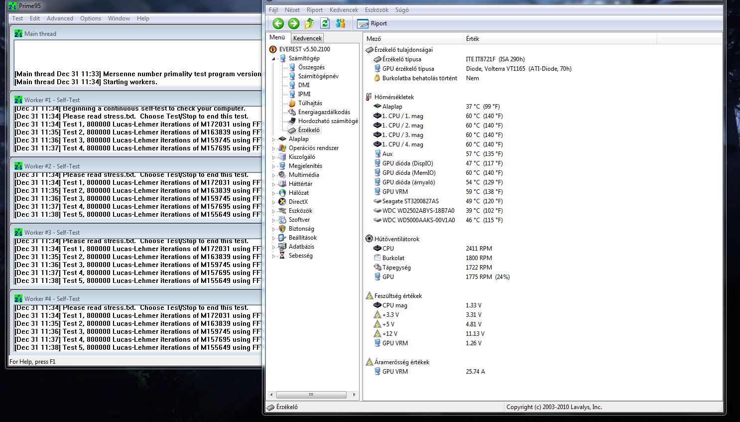The image size is (740, 422).
Task: Click tree scrollbar left arrow
Action: (x=271, y=395)
